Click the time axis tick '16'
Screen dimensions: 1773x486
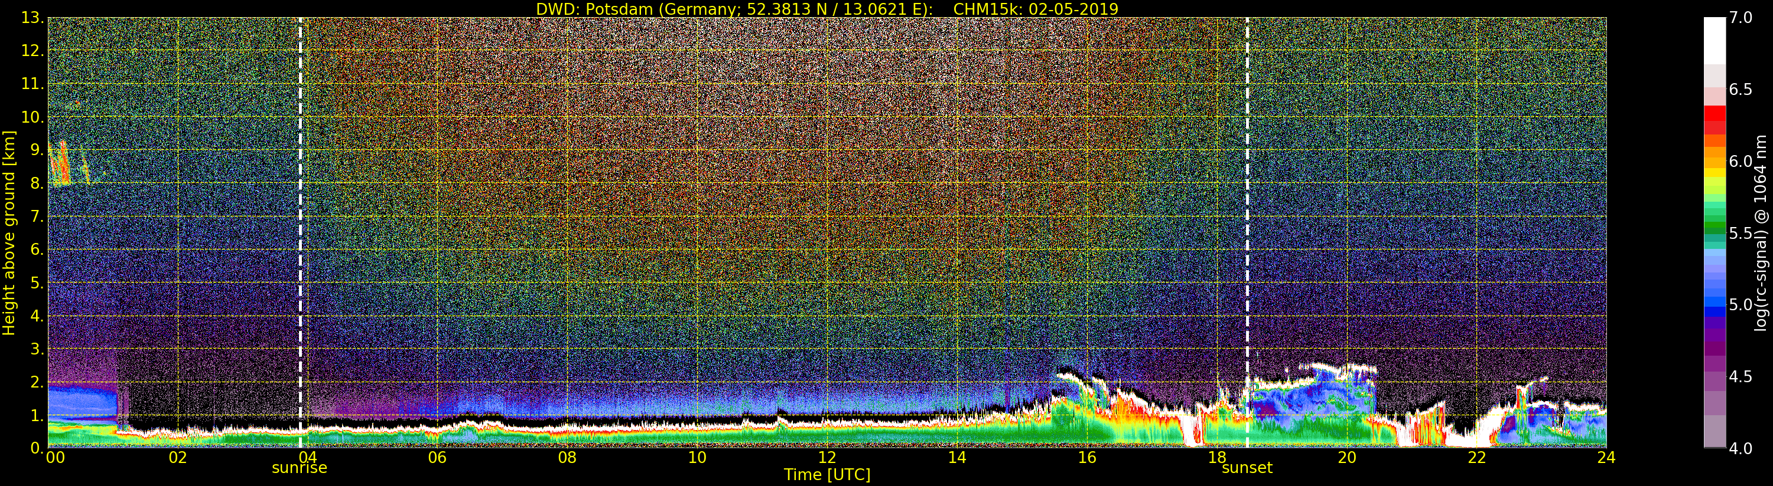pos(1087,458)
